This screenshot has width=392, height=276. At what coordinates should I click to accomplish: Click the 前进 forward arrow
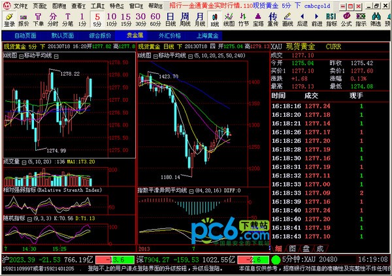(317, 20)
